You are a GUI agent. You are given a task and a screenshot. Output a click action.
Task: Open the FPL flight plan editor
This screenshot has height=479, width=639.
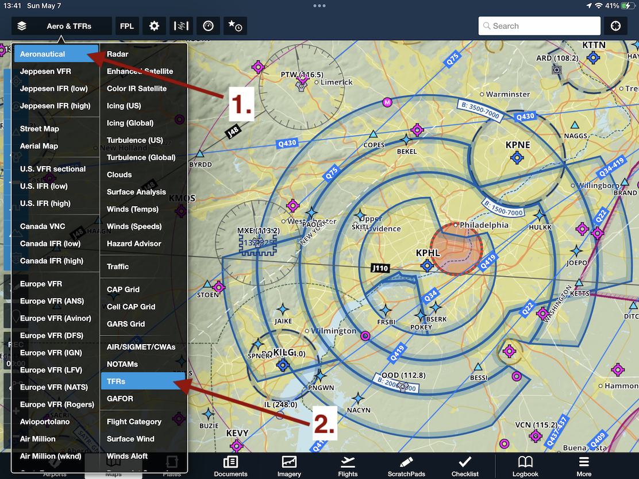[x=127, y=26]
